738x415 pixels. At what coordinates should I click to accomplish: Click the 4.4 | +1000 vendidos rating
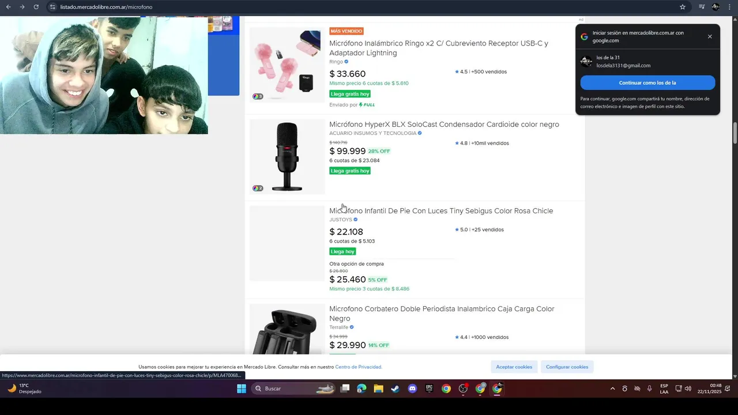(481, 337)
